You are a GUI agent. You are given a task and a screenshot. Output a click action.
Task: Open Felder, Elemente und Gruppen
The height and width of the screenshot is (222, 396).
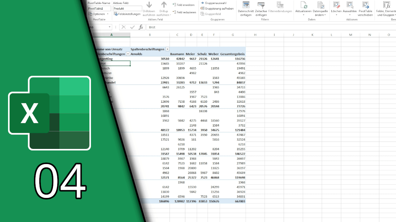point(386,5)
